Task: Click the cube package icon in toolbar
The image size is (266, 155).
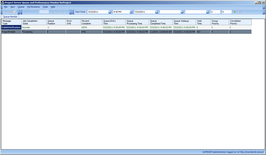Action: 15,12
